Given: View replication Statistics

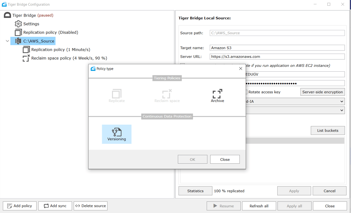Looking at the screenshot, I should click(195, 191).
